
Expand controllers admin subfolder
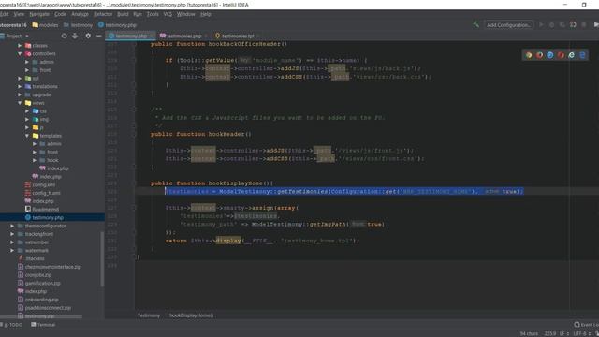[x=27, y=62]
